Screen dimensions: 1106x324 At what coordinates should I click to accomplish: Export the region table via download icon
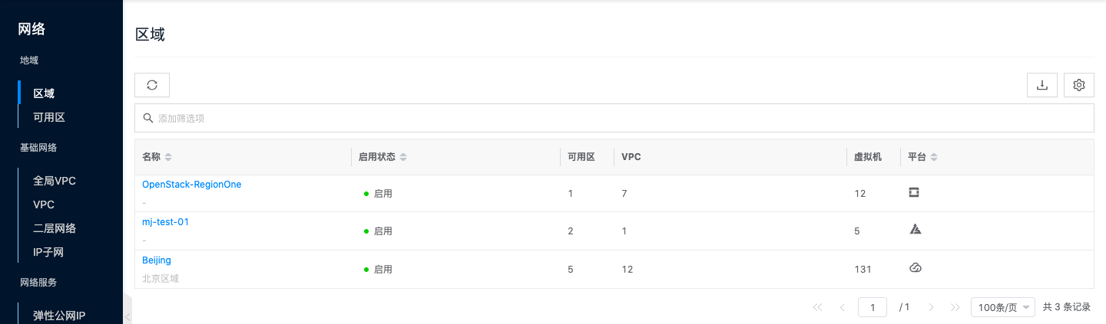coord(1042,85)
